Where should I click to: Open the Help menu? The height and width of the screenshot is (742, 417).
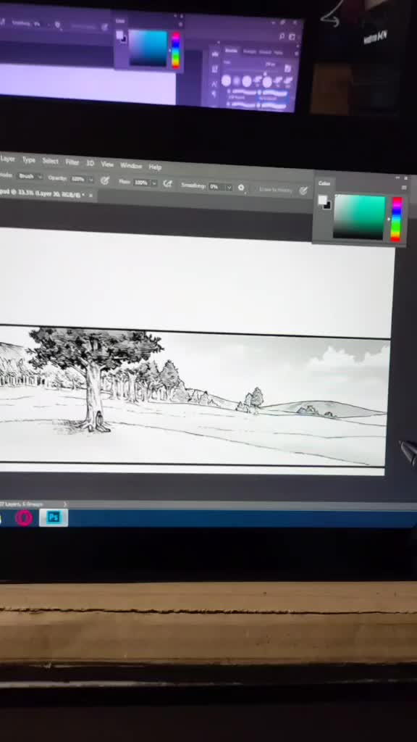coord(155,167)
